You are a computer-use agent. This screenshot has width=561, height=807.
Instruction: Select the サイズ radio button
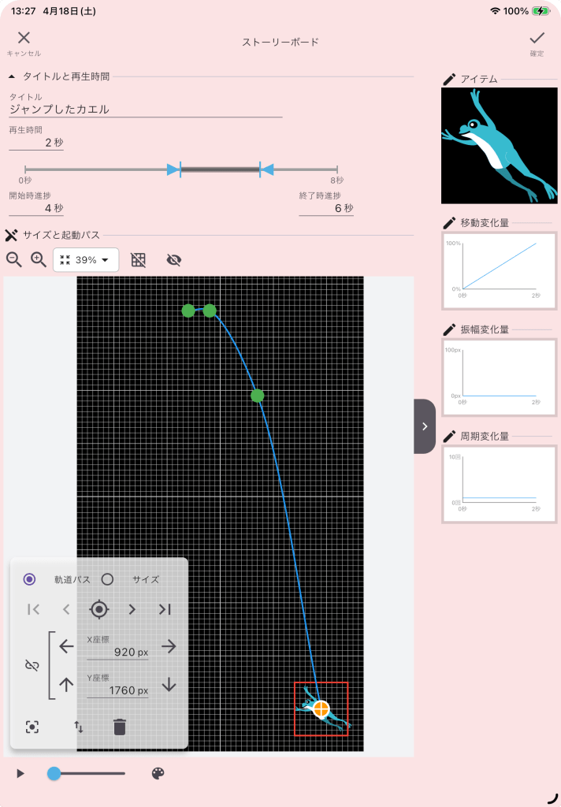[x=108, y=579]
